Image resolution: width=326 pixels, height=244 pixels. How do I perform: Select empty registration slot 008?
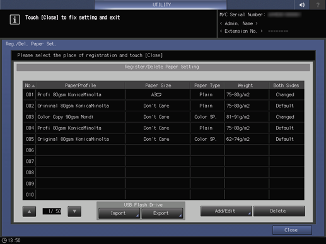(x=163, y=172)
